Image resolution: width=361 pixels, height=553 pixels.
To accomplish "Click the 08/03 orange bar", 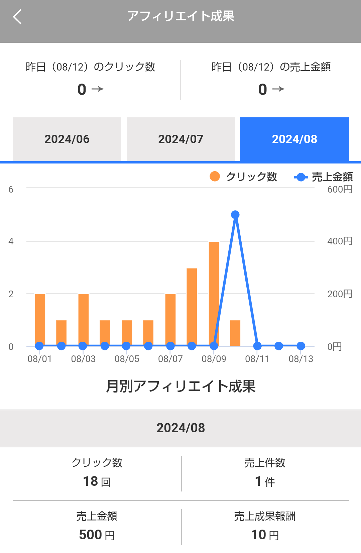I will point(84,320).
